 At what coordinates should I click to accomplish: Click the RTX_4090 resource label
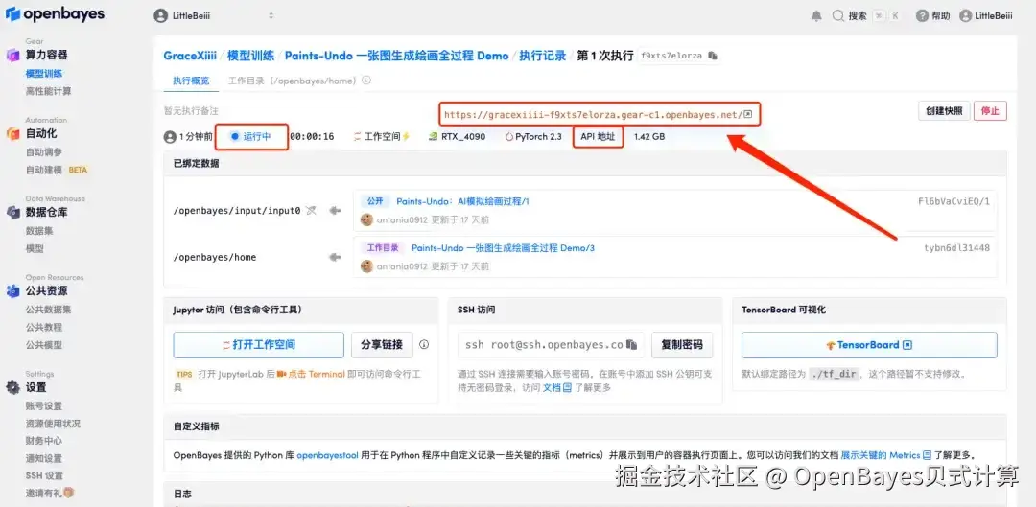coord(458,137)
